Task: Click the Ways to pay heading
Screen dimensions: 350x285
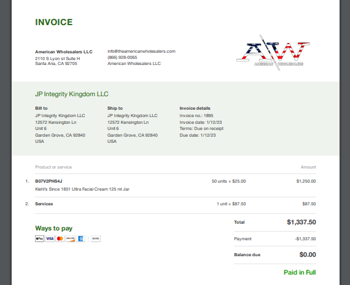Action: tap(54, 229)
